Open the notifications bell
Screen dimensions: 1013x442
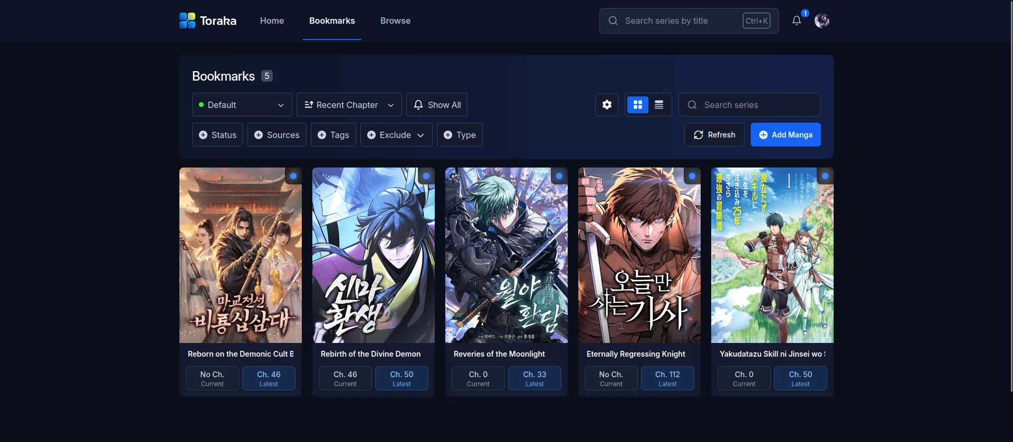tap(797, 21)
